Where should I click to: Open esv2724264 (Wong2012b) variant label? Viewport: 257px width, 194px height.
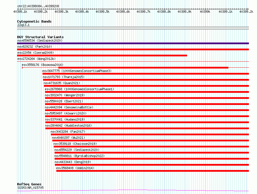click(x=36, y=59)
